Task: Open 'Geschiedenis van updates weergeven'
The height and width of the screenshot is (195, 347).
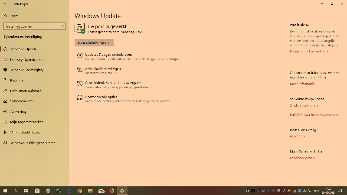Action: tap(114, 83)
